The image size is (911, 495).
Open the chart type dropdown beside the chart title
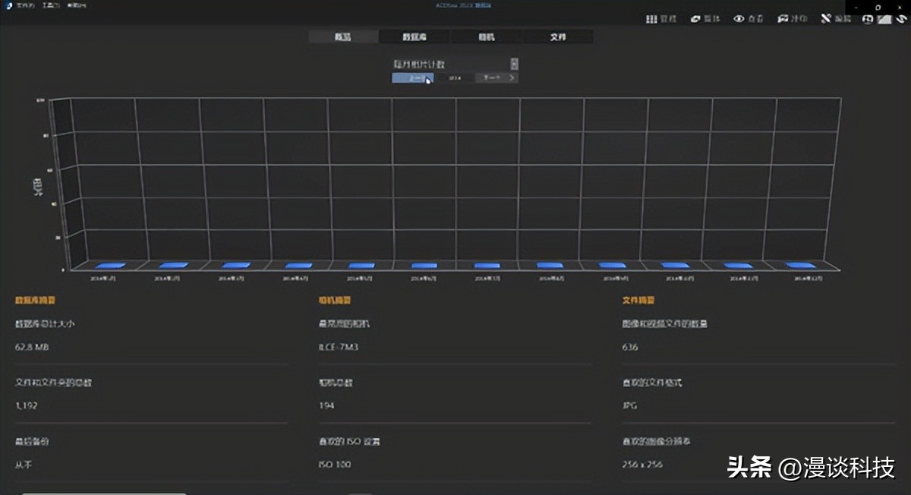[x=515, y=64]
